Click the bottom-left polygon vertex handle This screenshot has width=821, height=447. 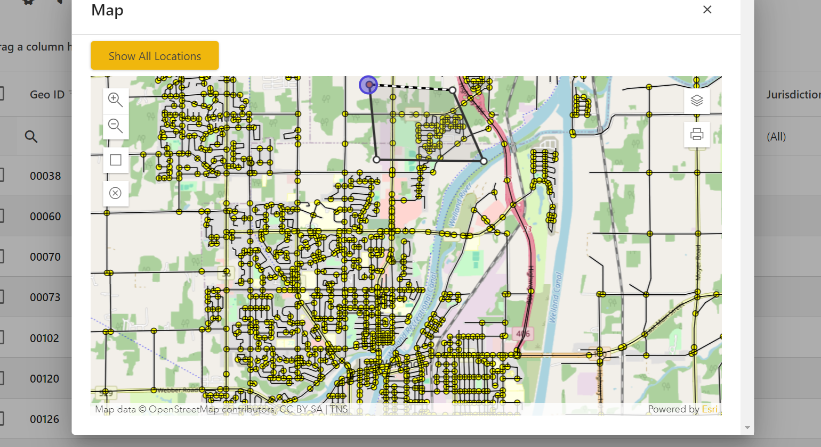click(x=376, y=160)
